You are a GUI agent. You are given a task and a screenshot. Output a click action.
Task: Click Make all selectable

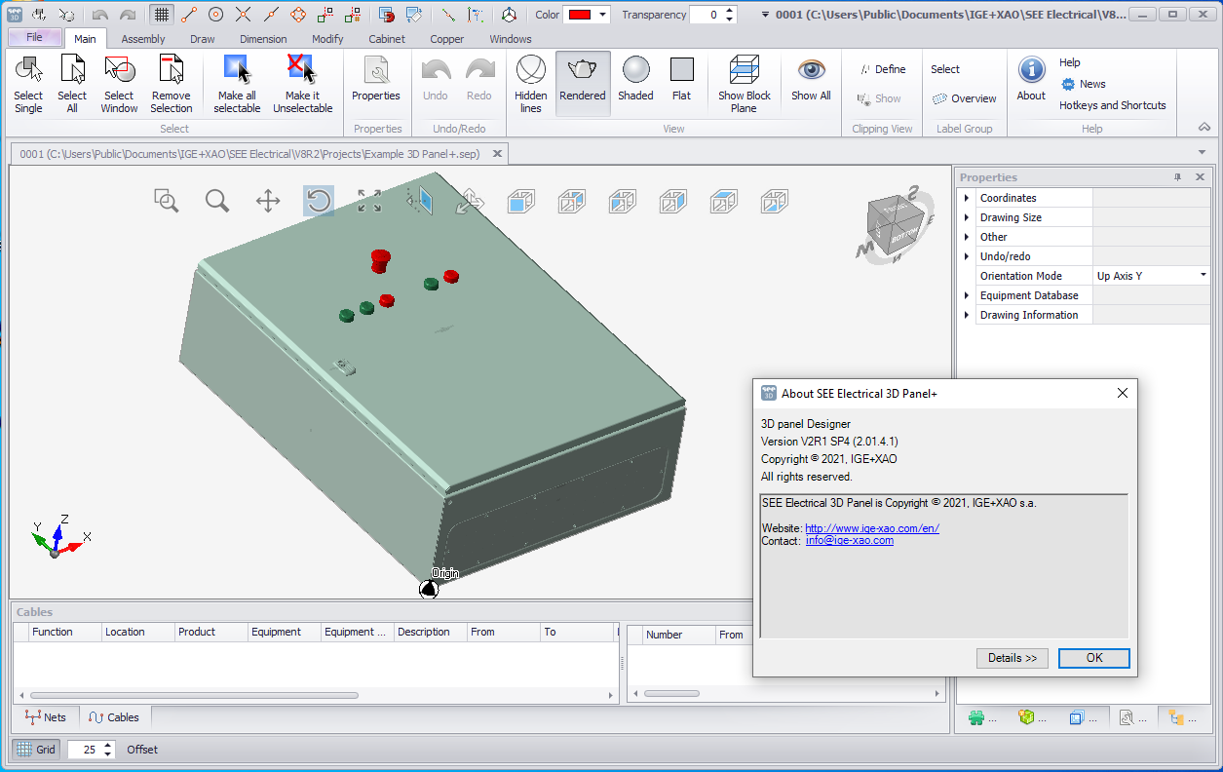point(237,85)
